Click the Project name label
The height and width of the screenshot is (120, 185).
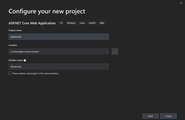point(15,31)
